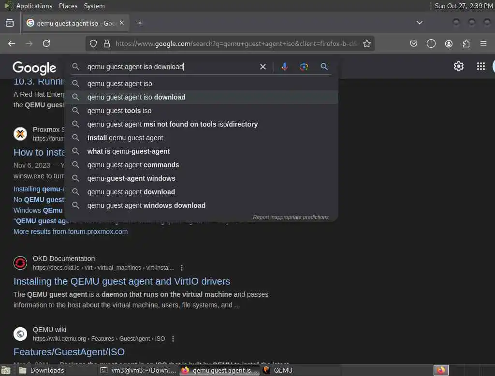The image size is (495, 376).
Task: Open the extensions puzzle icon
Action: click(x=466, y=43)
